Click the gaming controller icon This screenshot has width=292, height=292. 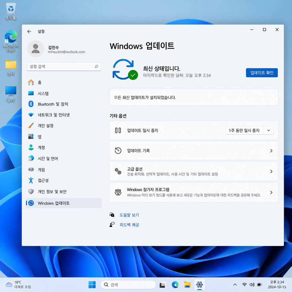pos(31,169)
